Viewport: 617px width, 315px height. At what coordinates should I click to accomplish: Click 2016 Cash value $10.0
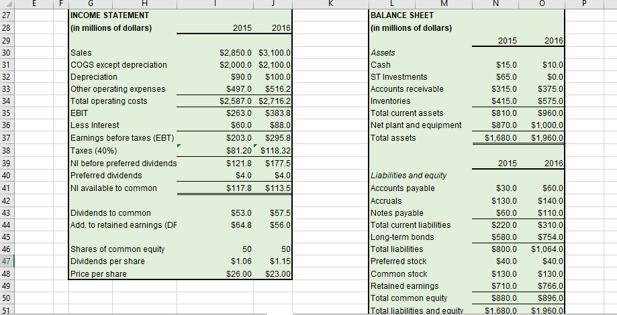[553, 65]
